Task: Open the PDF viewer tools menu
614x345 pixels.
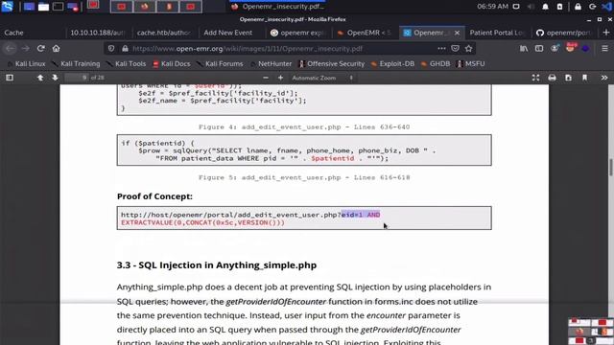Action: [604, 78]
